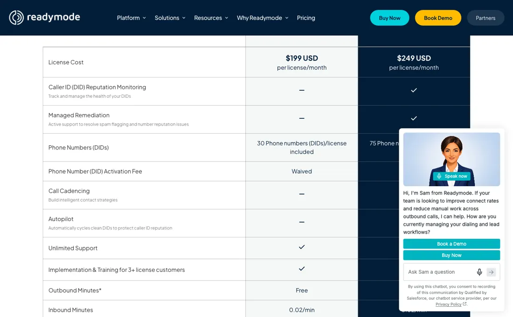Click the $249 checkmark for Managed Remediation
The image size is (513, 317).
click(414, 118)
